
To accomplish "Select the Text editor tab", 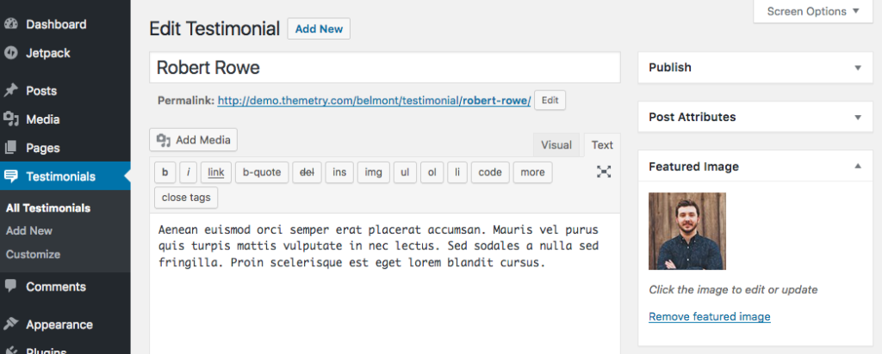I will point(602,145).
